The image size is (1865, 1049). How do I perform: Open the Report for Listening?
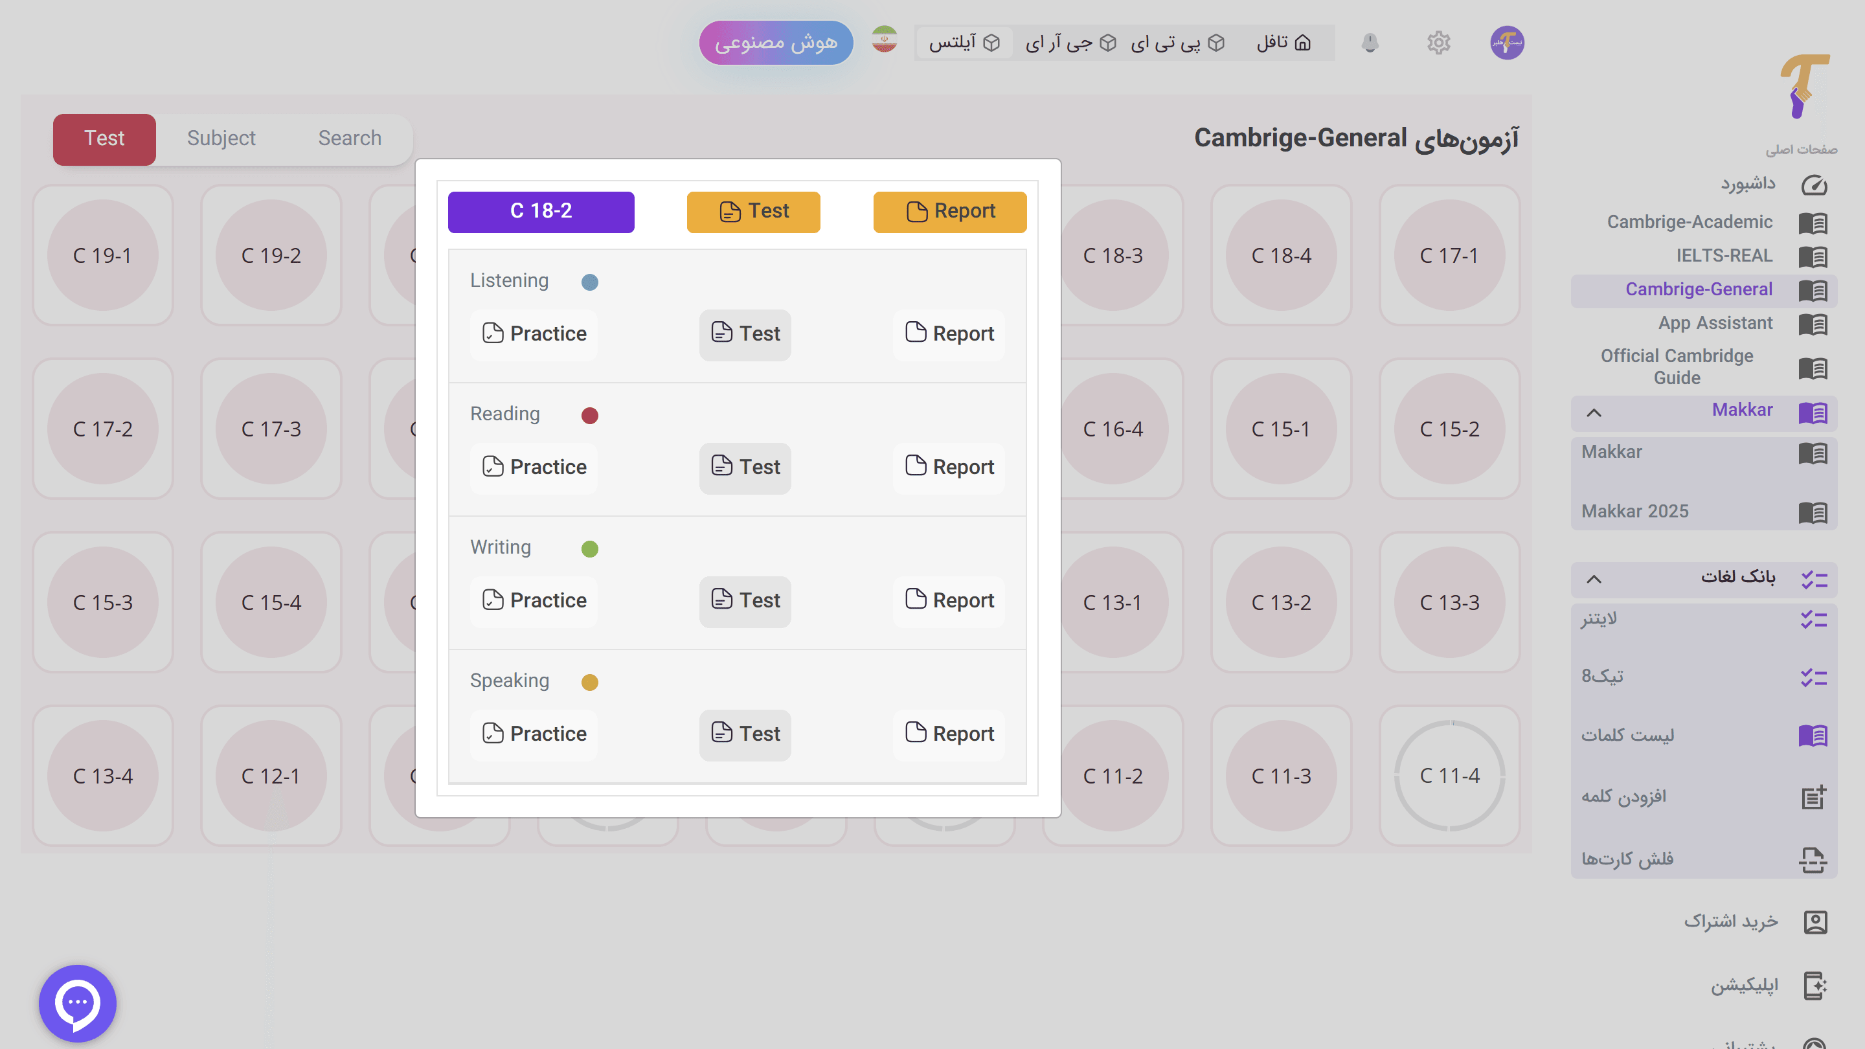coord(949,333)
